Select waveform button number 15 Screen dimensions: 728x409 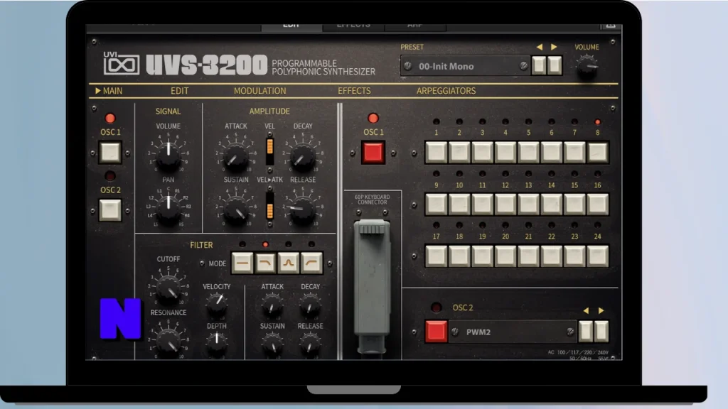tap(574, 204)
